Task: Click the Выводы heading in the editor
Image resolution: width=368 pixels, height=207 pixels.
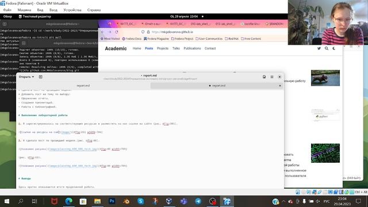Action: [25, 179]
